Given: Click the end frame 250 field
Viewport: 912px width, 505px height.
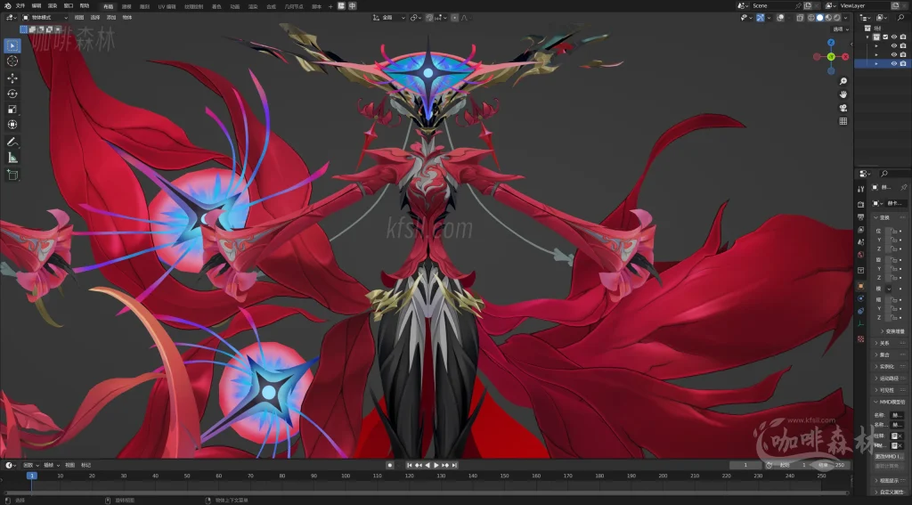Looking at the screenshot, I should (x=832, y=465).
